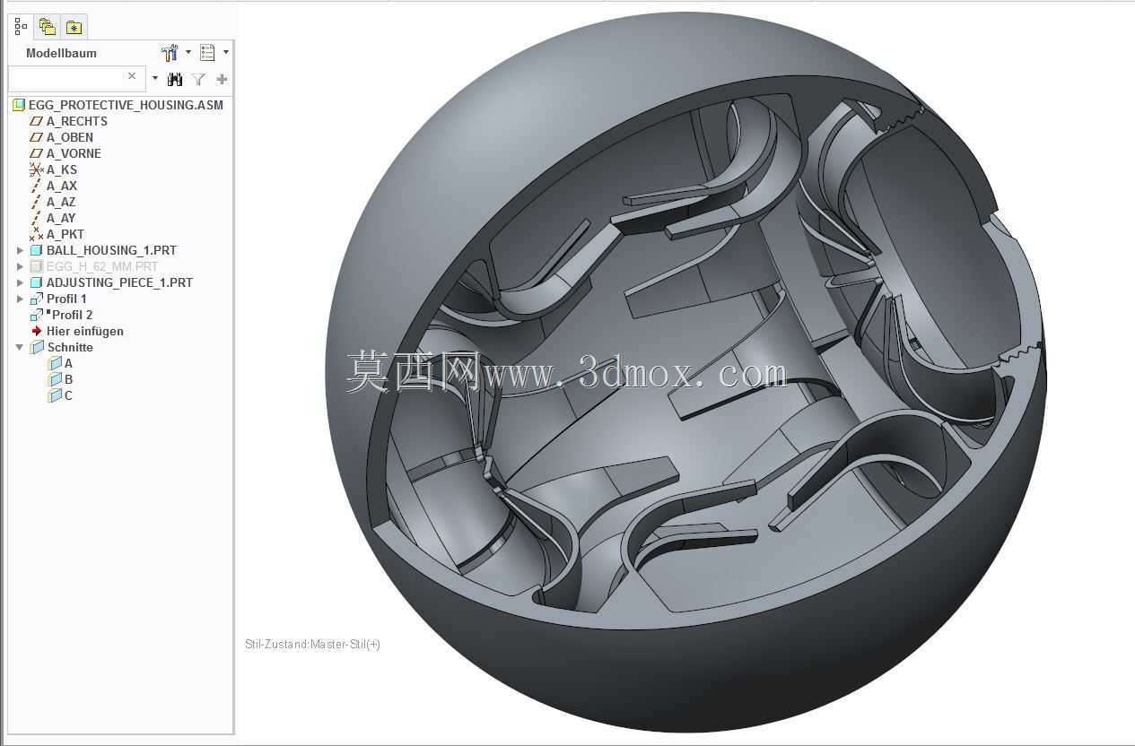Click the section icon beside B

(x=55, y=379)
